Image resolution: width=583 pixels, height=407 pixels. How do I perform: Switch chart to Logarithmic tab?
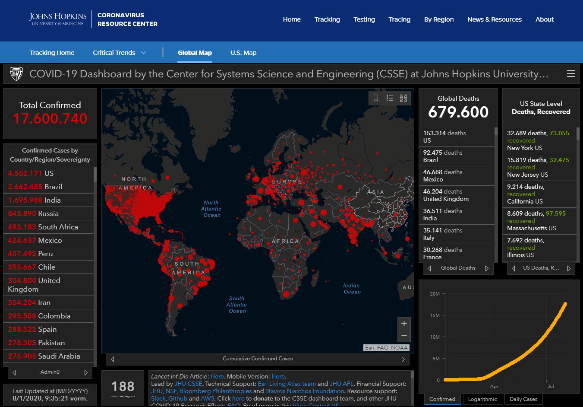click(x=482, y=399)
